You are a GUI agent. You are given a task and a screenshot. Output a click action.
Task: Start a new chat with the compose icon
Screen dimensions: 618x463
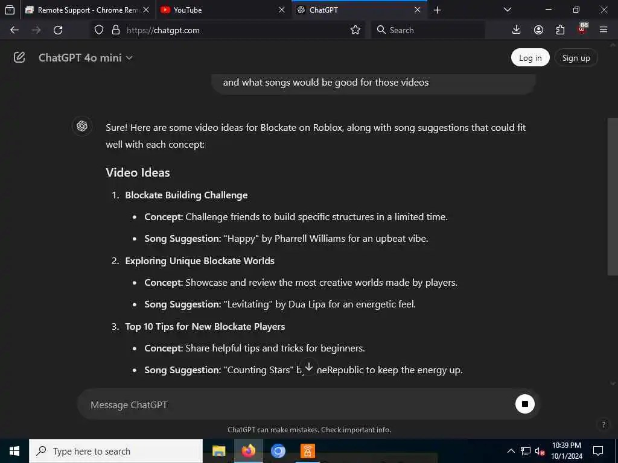click(19, 57)
